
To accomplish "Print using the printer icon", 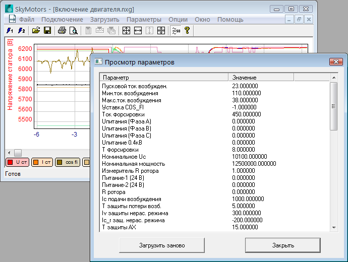I will coord(62,31).
